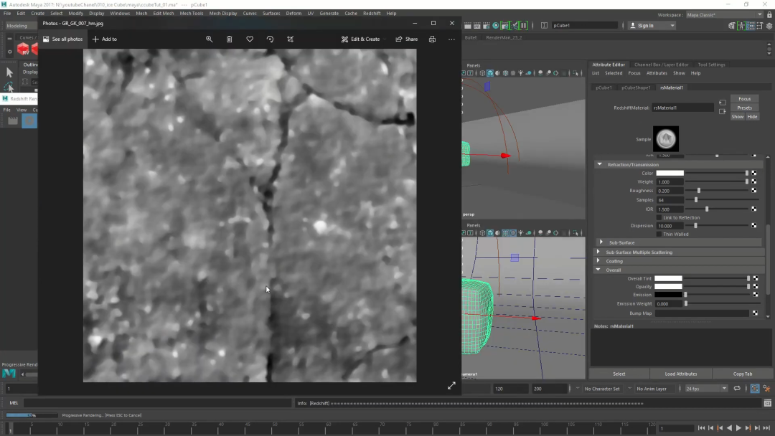775x436 pixels.
Task: Click the zoom magnifier icon in Photos
Action: pos(210,39)
